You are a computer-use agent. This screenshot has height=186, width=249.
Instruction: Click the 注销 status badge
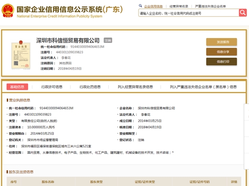pyautogui.click(x=108, y=40)
